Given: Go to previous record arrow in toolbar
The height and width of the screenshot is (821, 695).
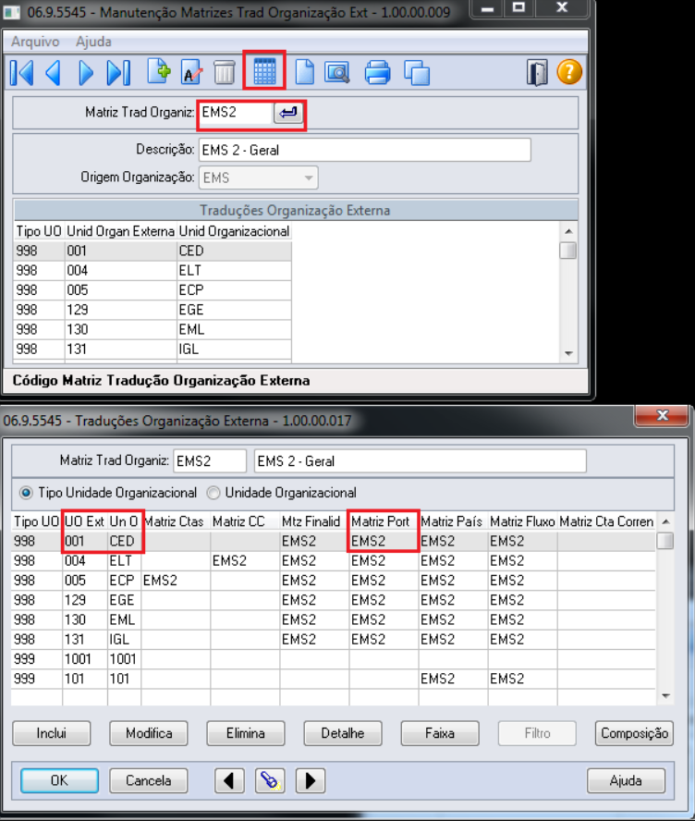Looking at the screenshot, I should [54, 72].
